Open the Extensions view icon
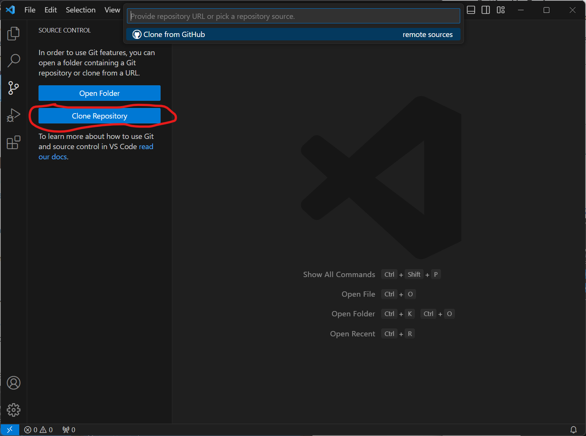 click(x=14, y=143)
